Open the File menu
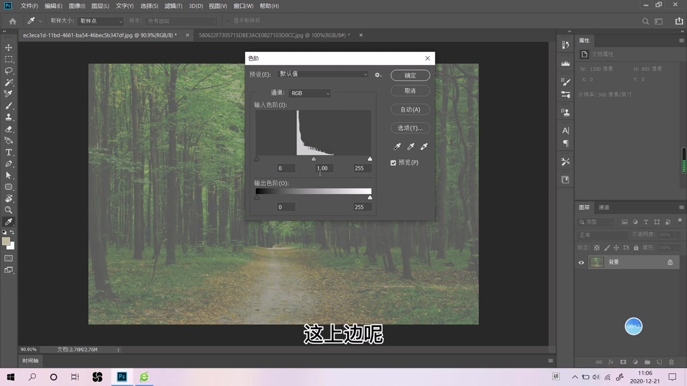 29,6
